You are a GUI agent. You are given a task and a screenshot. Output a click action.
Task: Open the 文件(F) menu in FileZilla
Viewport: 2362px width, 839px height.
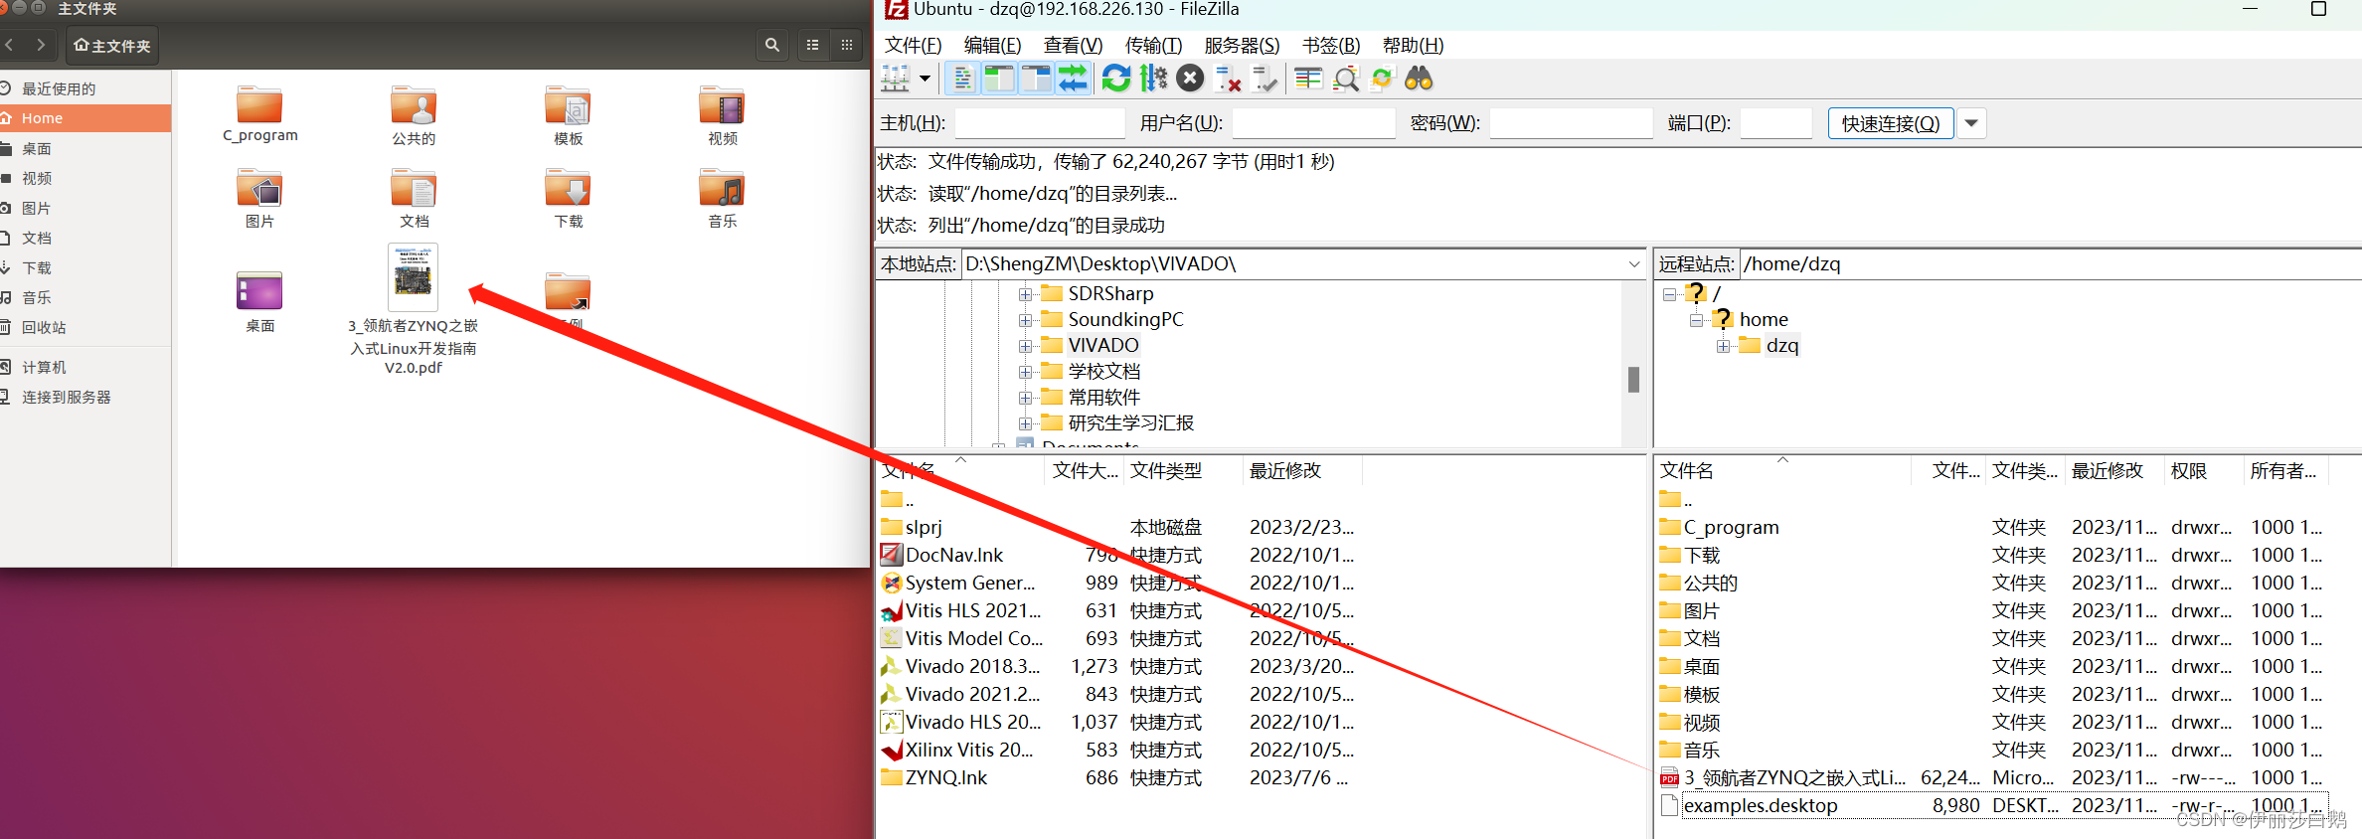[913, 45]
